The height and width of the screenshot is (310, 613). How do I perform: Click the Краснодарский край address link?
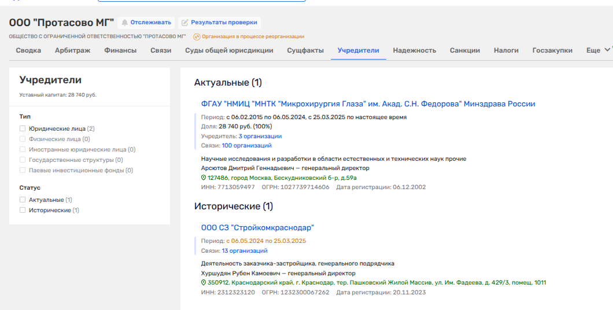tap(377, 283)
